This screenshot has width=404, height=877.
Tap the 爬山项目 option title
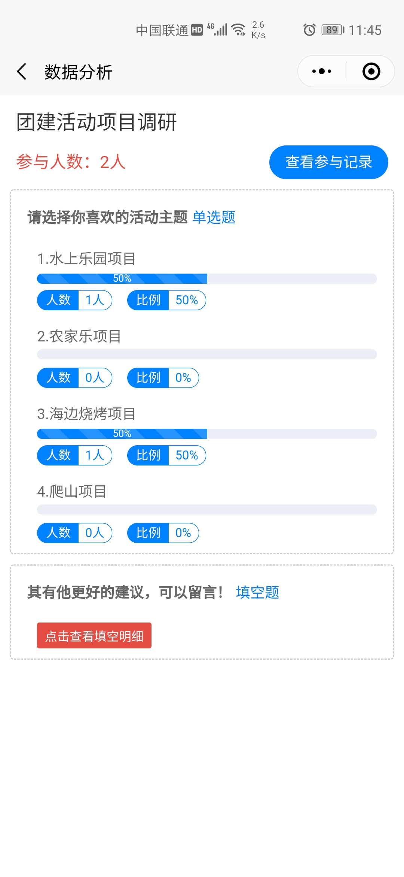coord(72,491)
